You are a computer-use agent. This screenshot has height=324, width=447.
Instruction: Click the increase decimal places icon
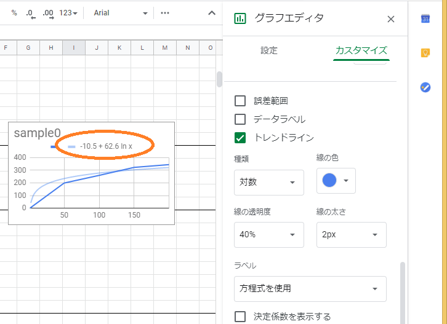pyautogui.click(x=47, y=13)
